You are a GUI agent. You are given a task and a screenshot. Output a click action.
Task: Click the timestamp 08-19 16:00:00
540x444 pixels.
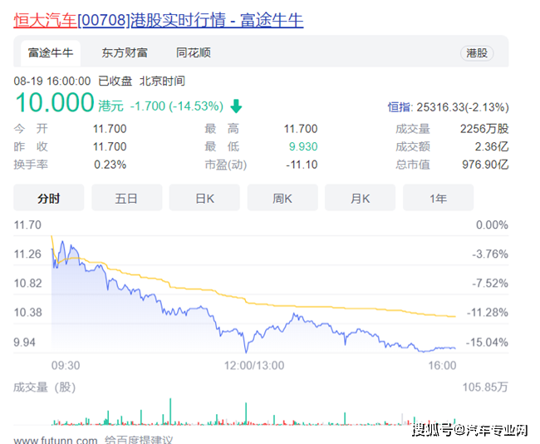(52, 81)
